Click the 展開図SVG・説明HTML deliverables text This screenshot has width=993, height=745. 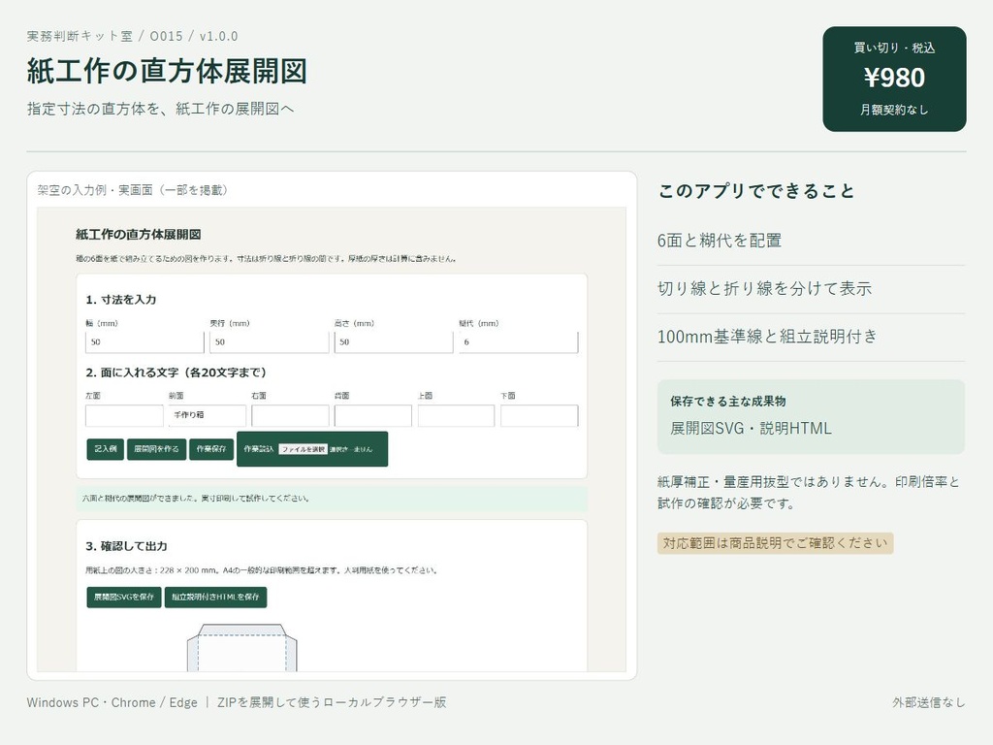[x=751, y=428]
